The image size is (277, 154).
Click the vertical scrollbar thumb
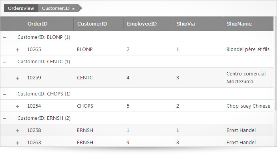275,64
